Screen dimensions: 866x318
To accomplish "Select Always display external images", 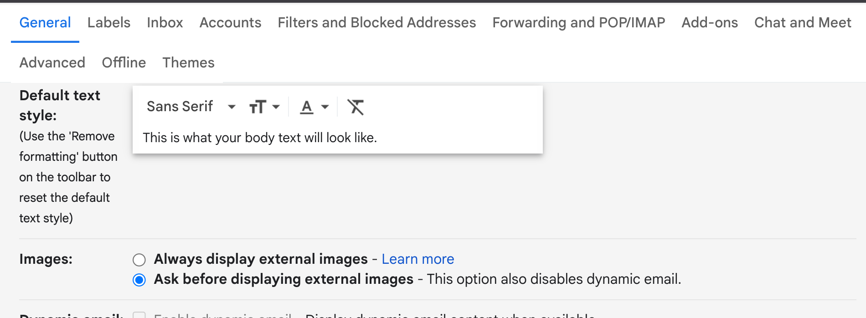I will [139, 260].
